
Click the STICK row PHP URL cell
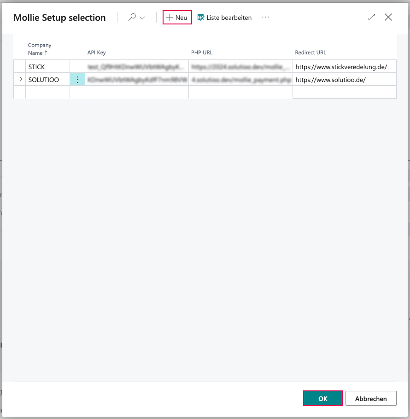[x=240, y=67]
